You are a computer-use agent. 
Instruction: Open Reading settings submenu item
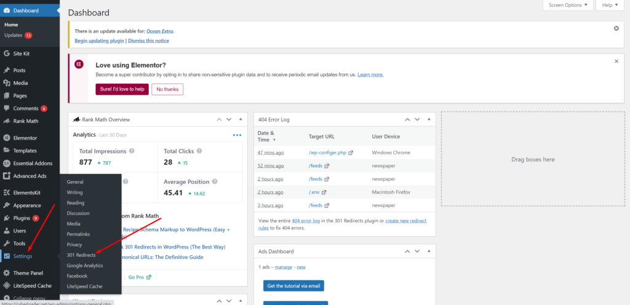(x=76, y=203)
